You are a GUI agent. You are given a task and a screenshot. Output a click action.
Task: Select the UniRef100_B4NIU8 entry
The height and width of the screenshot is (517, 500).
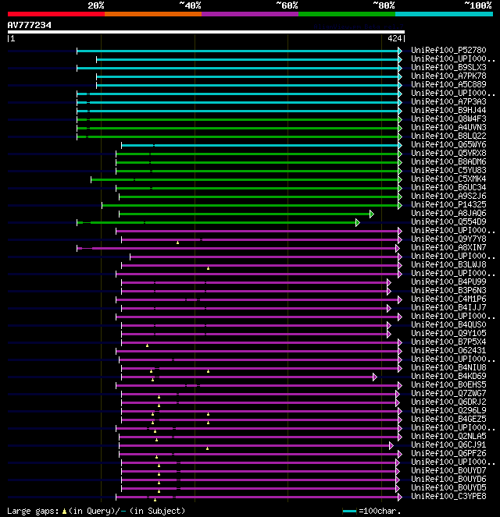(448, 367)
